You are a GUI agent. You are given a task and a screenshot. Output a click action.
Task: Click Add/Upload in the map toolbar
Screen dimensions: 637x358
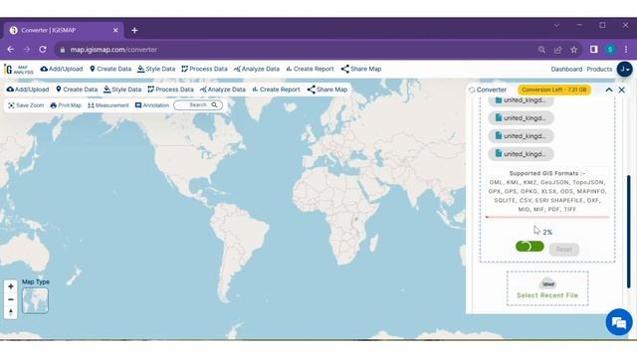[x=28, y=89]
